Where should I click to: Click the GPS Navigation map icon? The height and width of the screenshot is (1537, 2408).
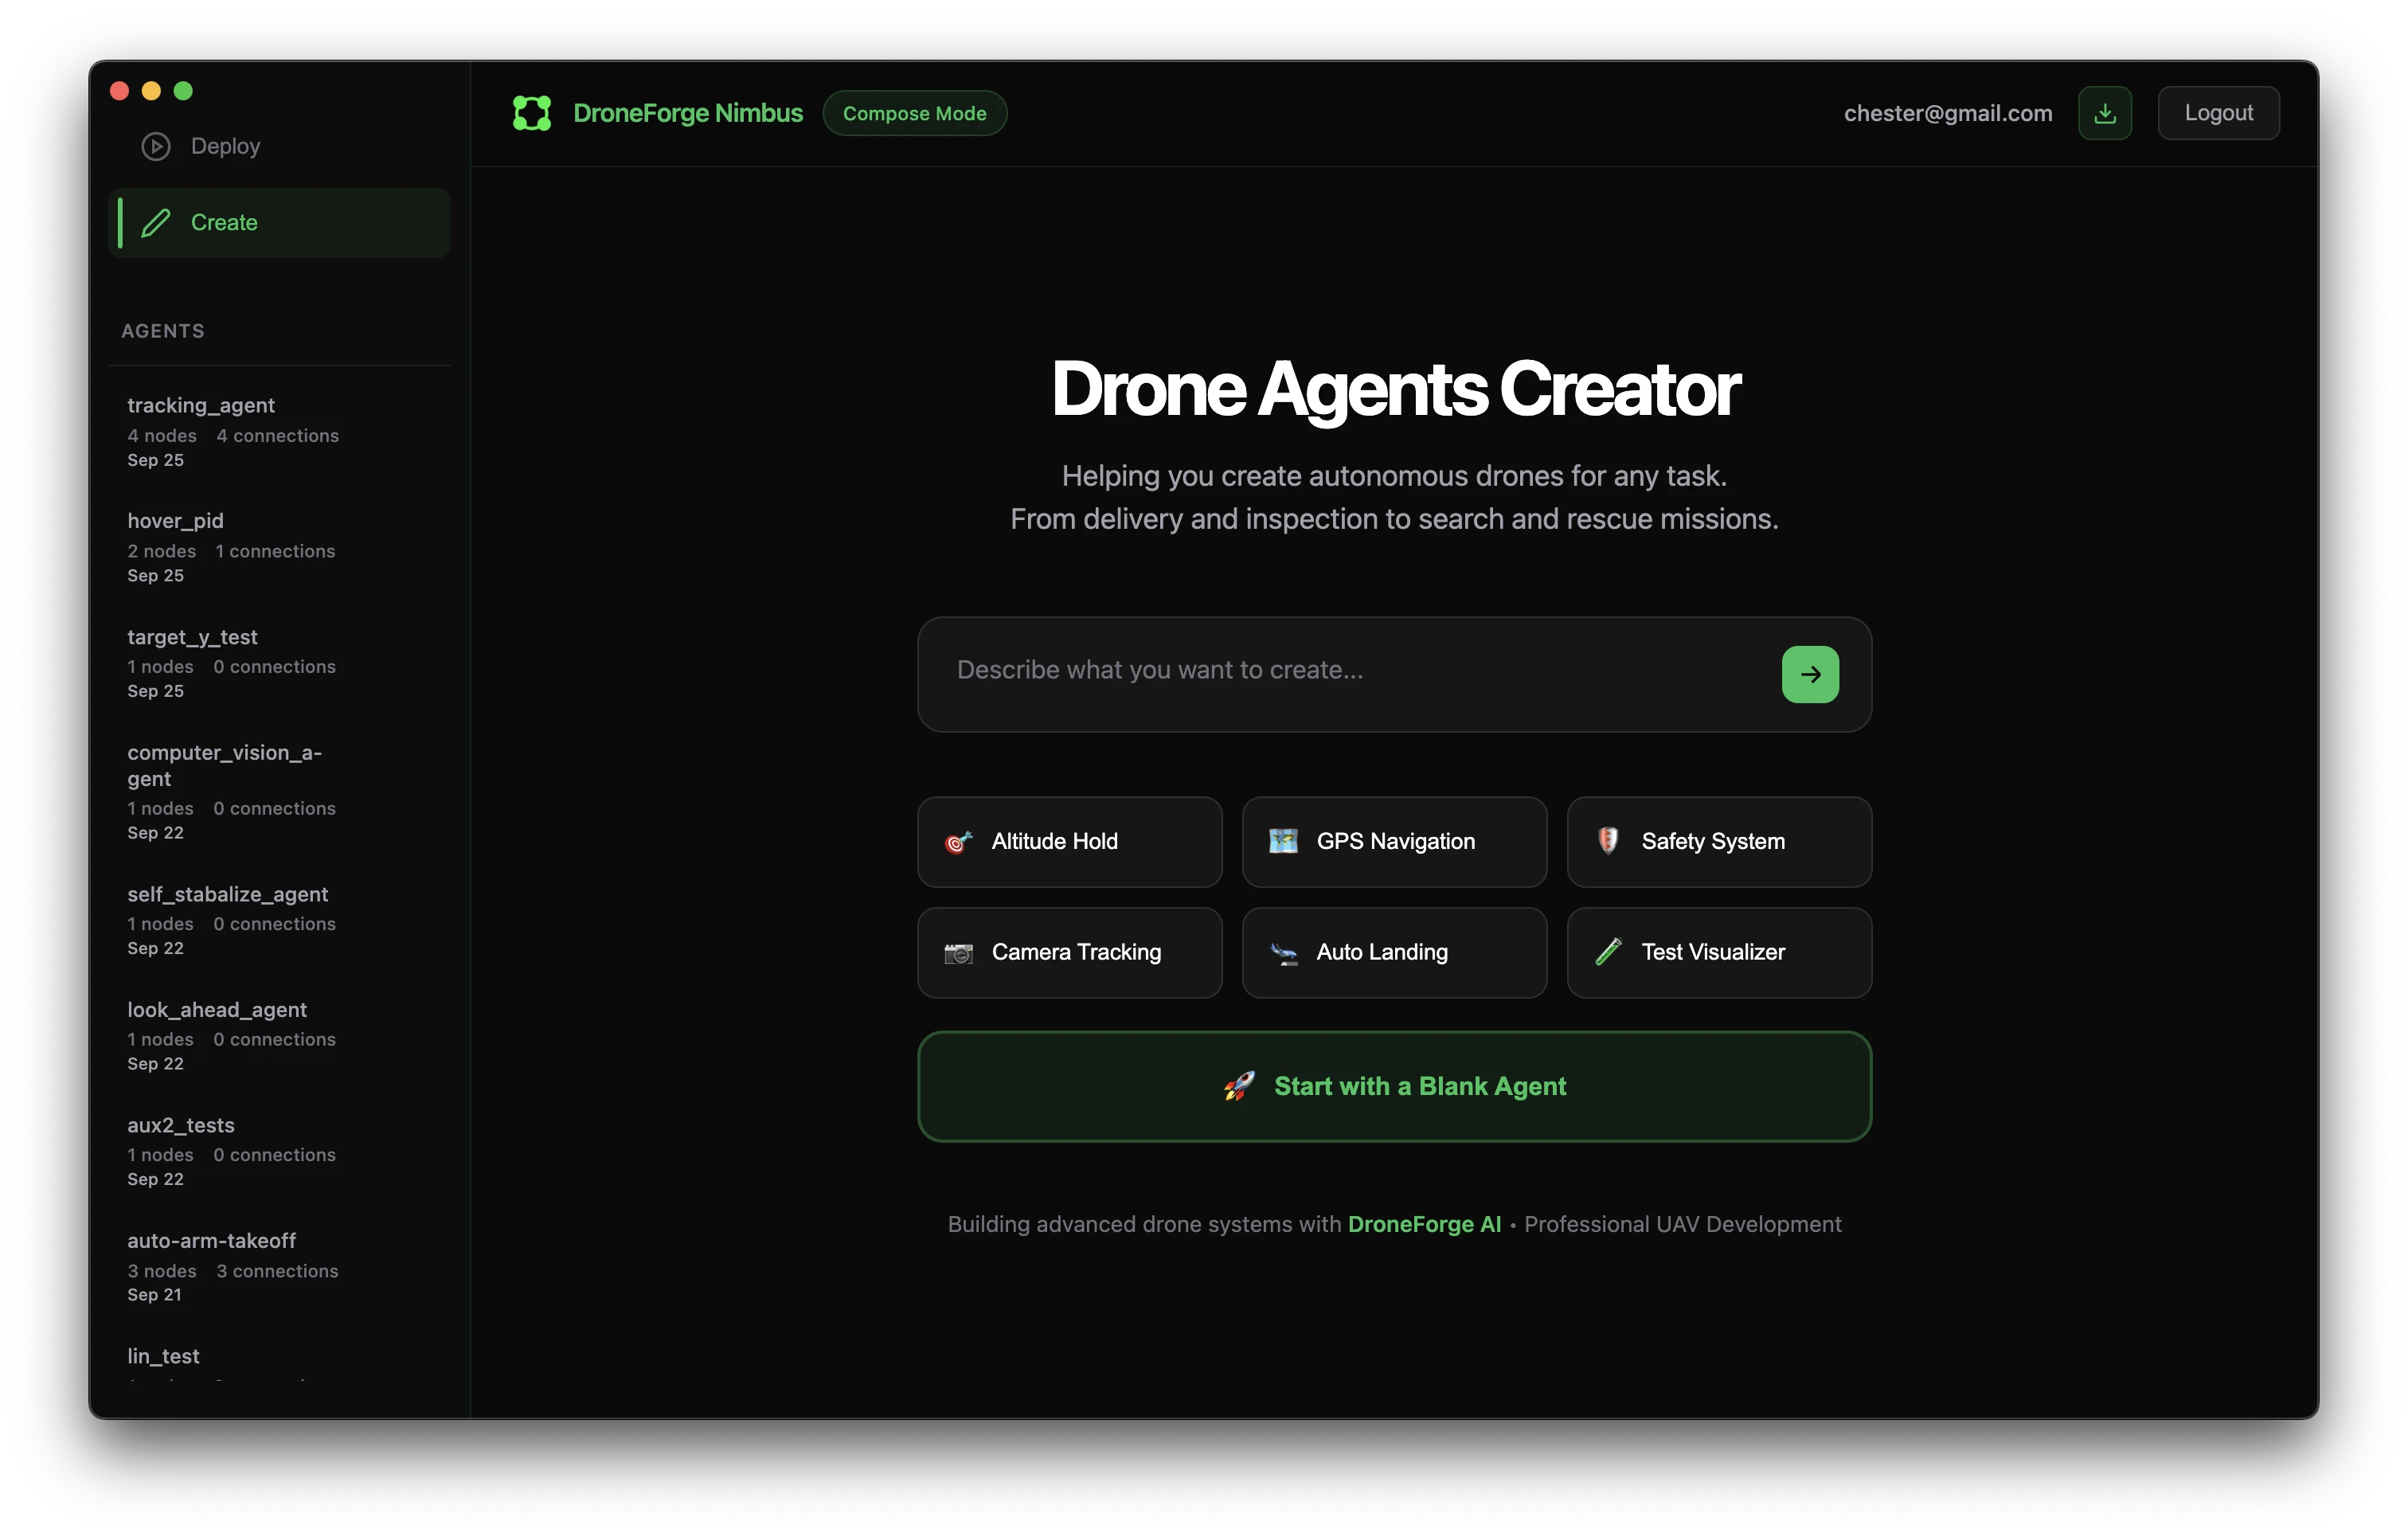[x=1284, y=841]
